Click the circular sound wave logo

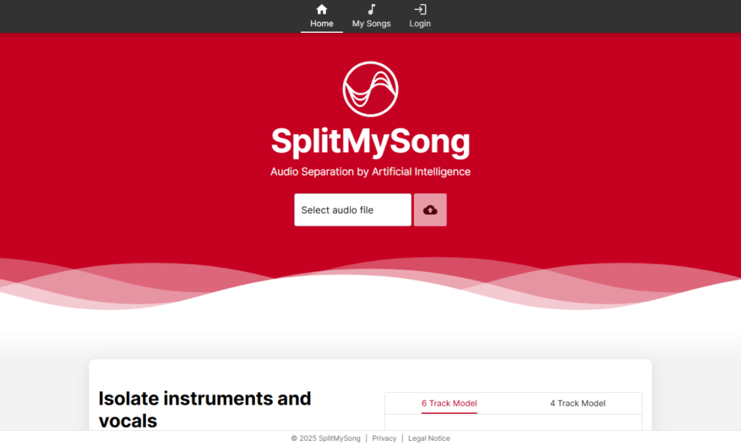370,89
